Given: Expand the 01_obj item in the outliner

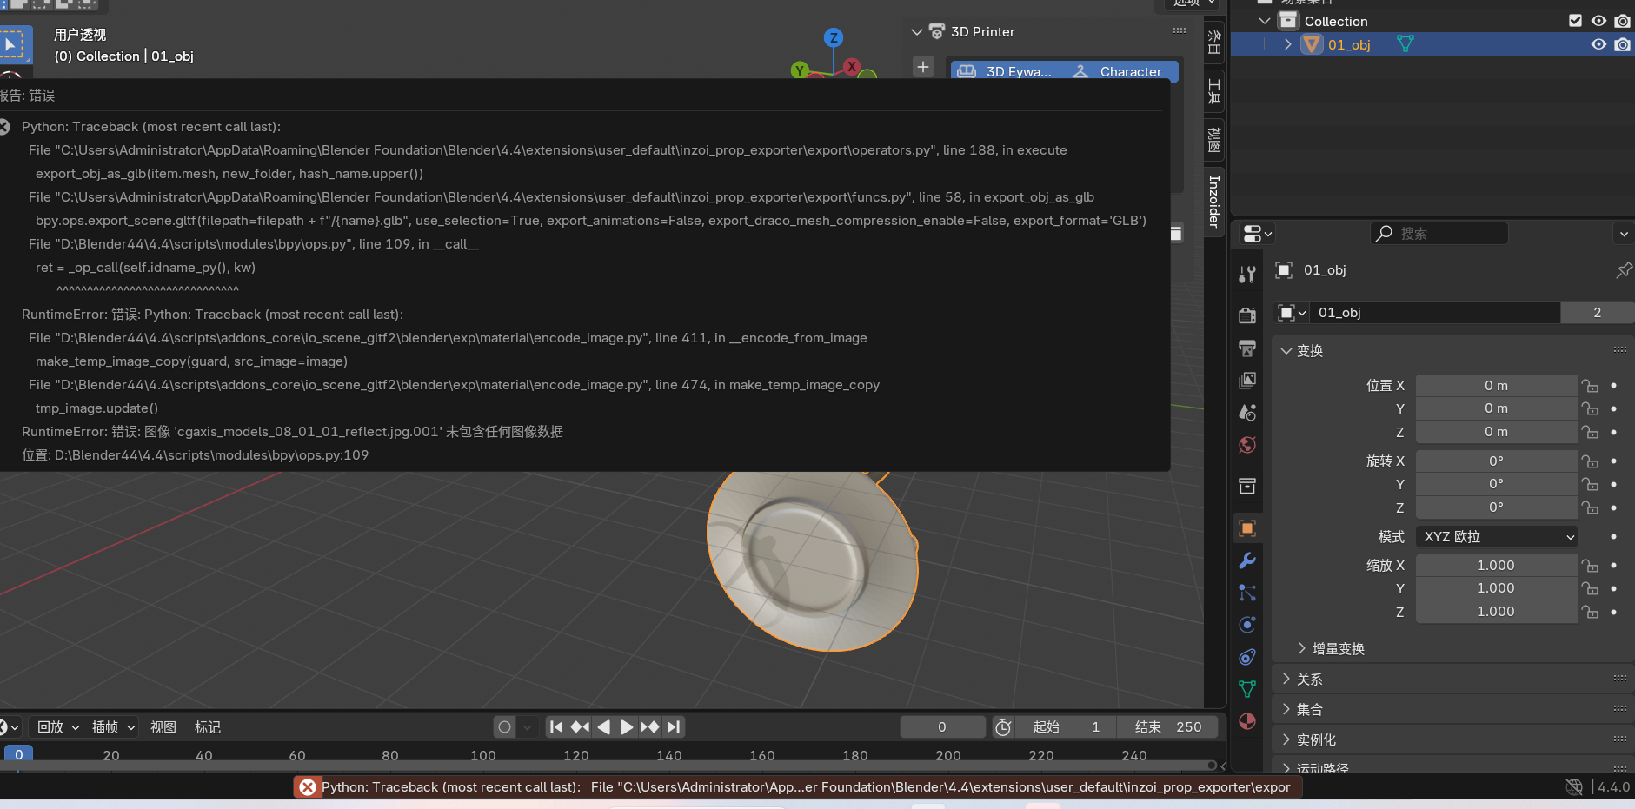Looking at the screenshot, I should pos(1287,44).
